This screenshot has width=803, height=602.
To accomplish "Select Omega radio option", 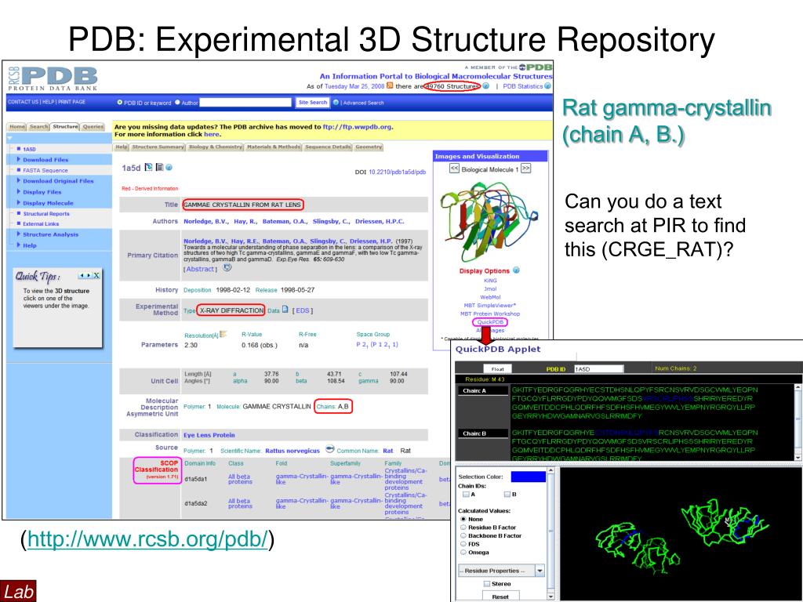I will click(463, 553).
